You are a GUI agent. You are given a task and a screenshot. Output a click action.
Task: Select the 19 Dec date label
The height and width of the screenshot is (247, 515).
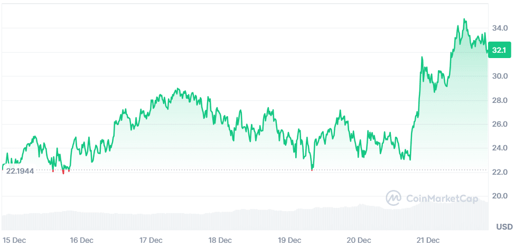289,240
